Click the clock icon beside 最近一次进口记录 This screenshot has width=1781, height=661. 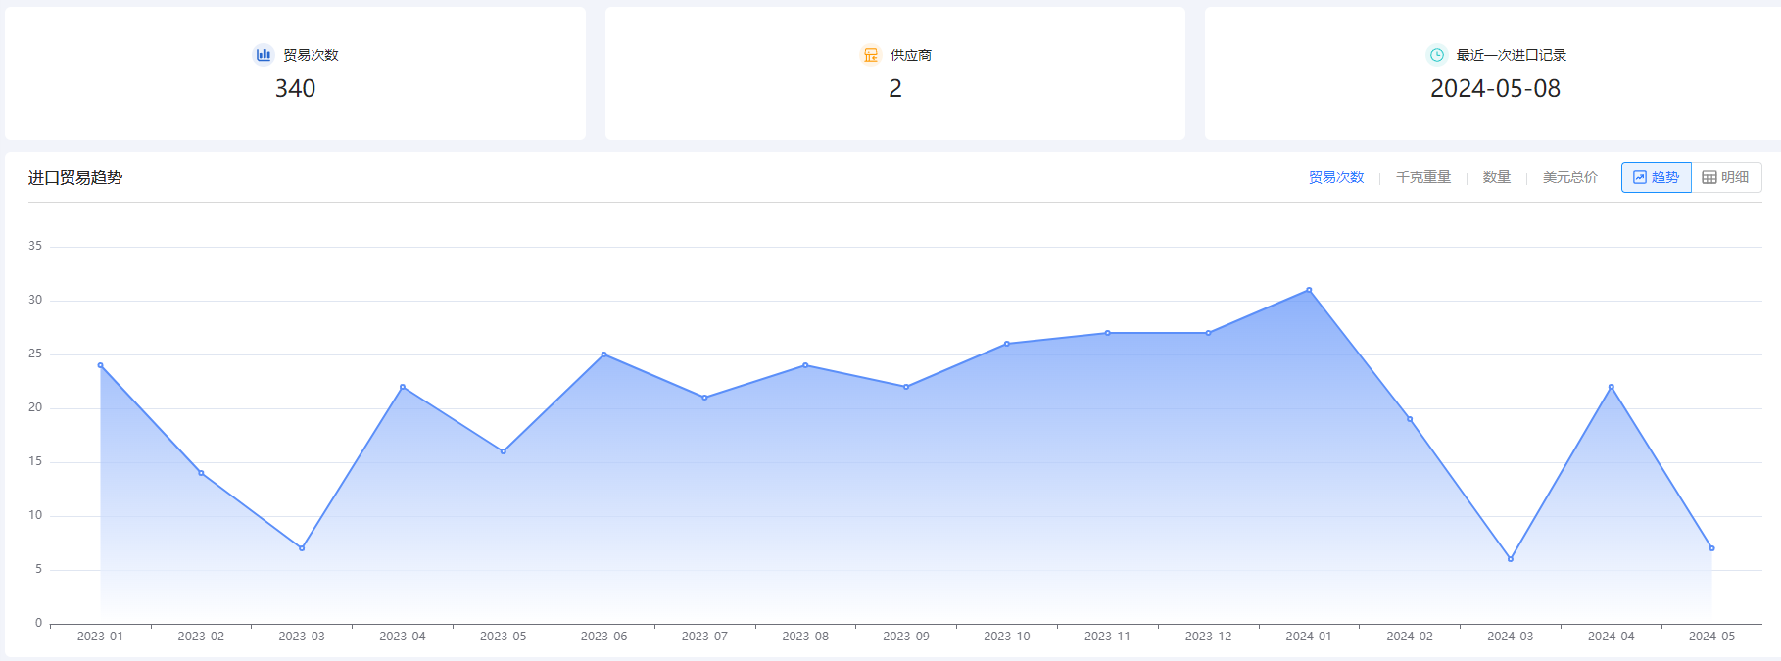coord(1436,55)
